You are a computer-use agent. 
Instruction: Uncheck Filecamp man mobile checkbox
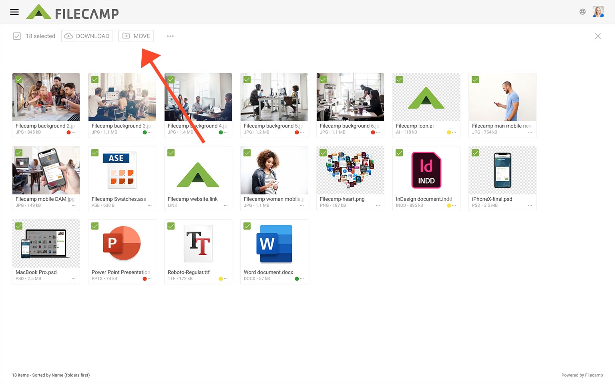(x=475, y=80)
